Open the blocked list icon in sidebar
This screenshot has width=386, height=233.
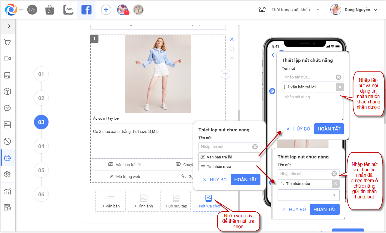click(x=8, y=141)
